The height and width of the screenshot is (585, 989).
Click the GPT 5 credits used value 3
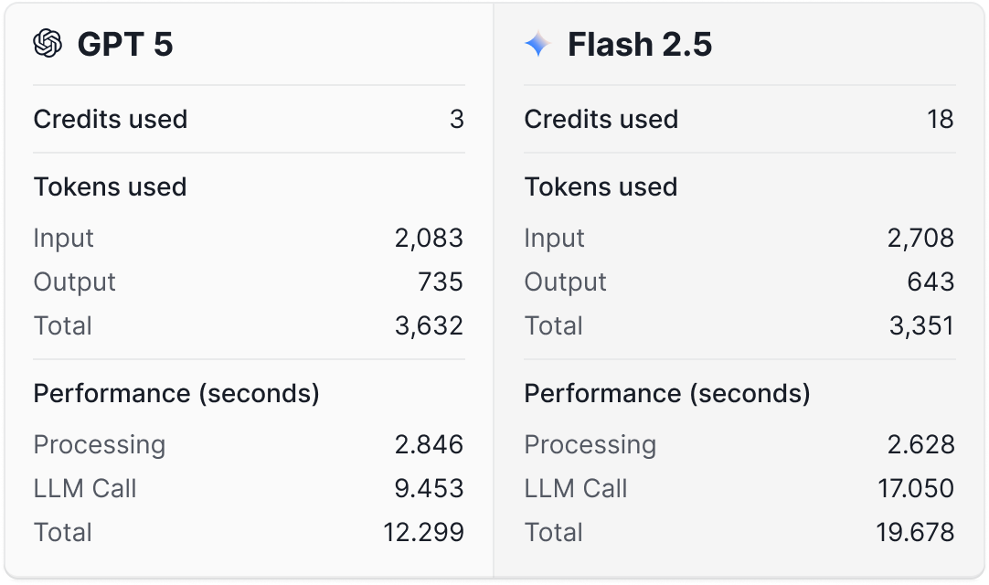[457, 120]
